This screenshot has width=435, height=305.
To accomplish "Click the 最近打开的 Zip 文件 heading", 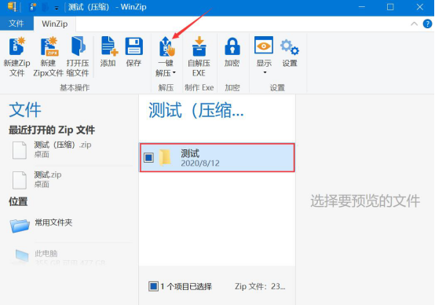I will (x=52, y=130).
